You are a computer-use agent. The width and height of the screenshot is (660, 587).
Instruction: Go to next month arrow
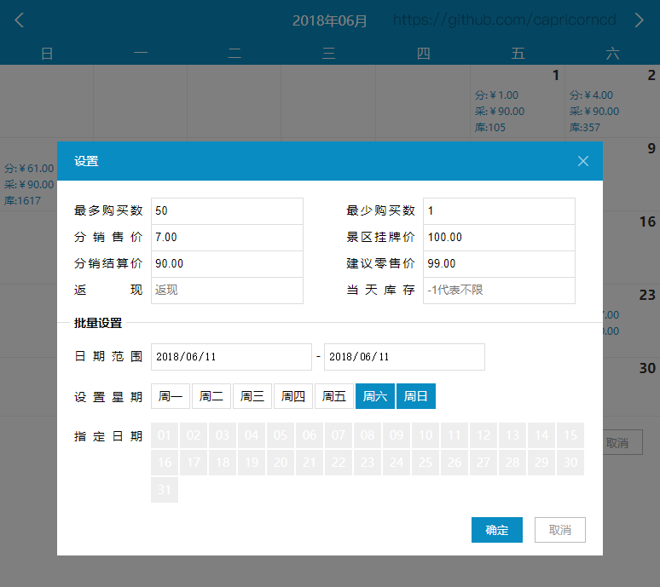click(x=639, y=20)
